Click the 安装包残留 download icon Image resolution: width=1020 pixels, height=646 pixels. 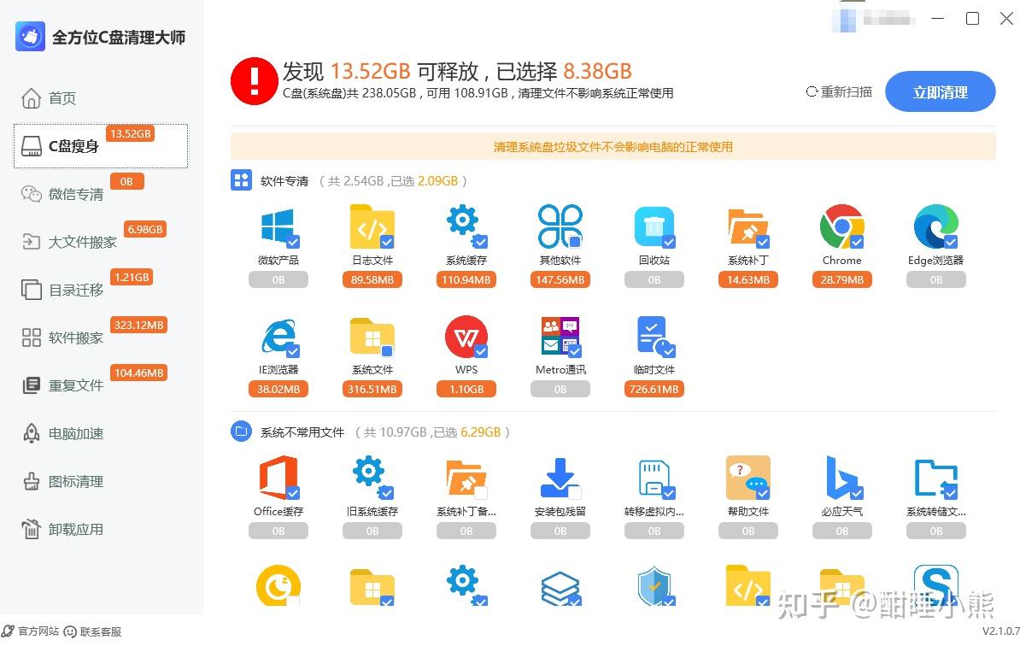[x=560, y=479]
